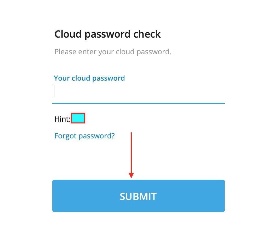This screenshot has height=235, width=274.
Task: Click the vertical shaft of the red arrow
Action: tap(131, 151)
